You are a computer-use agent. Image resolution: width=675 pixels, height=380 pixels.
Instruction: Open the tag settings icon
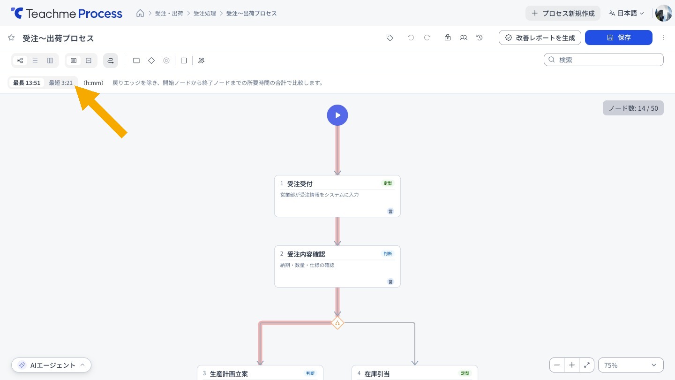(390, 38)
